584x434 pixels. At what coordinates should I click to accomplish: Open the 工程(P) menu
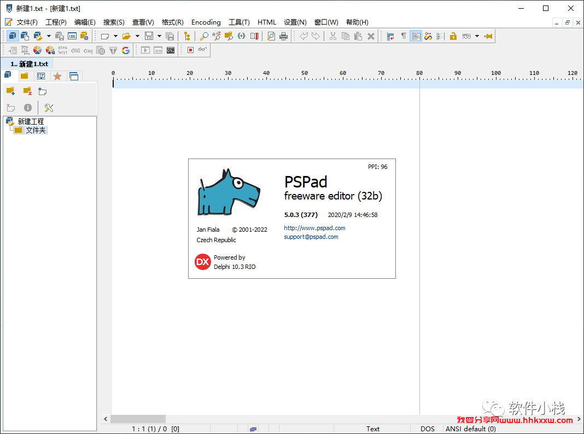pos(56,22)
